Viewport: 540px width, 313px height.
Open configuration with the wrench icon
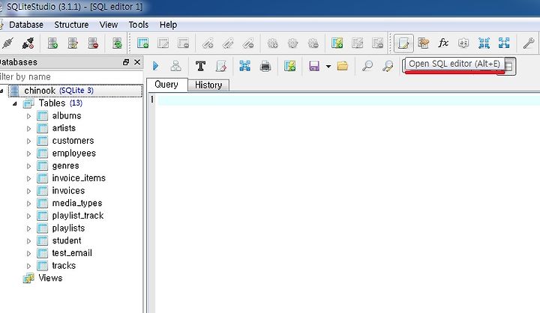528,43
